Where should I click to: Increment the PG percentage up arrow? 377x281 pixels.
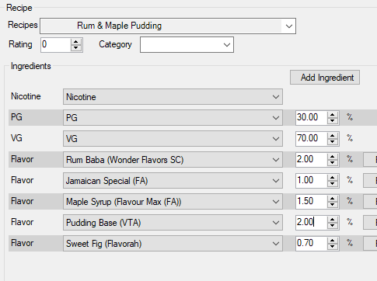coord(333,115)
